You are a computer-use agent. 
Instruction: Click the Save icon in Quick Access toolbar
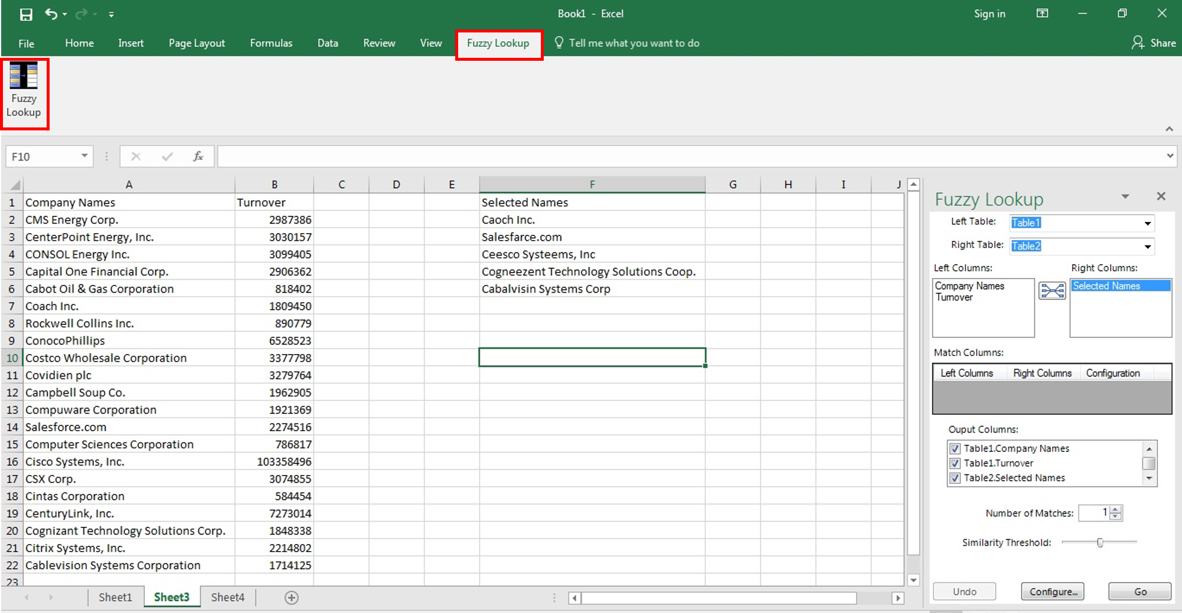pos(26,14)
